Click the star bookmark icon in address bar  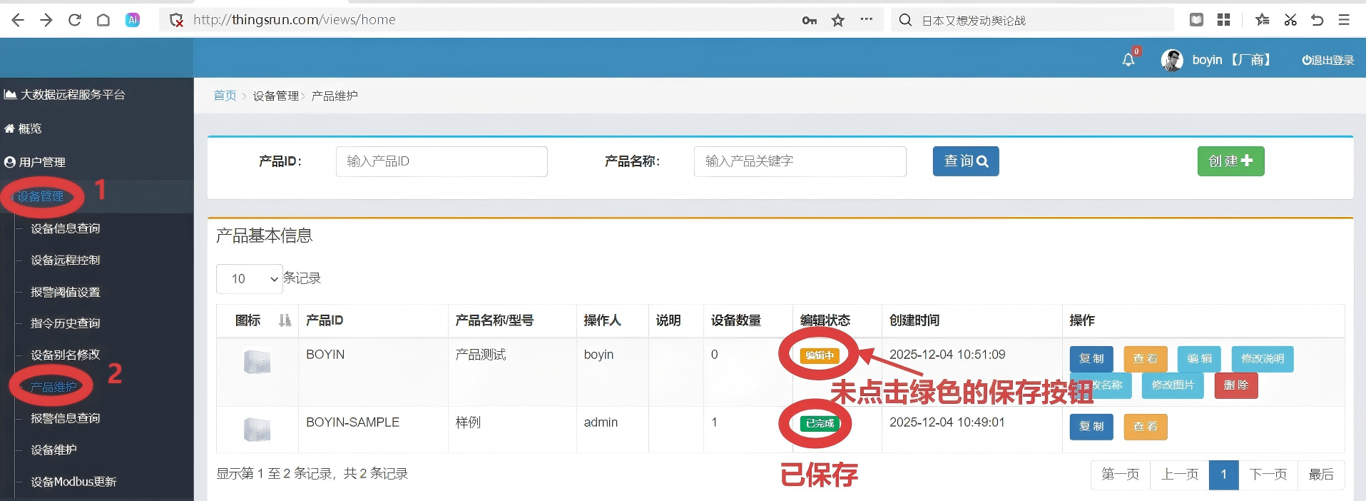[x=837, y=20]
